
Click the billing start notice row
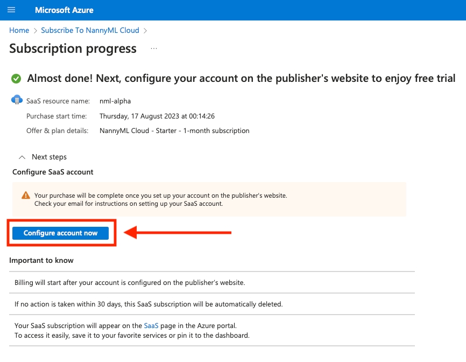[129, 282]
